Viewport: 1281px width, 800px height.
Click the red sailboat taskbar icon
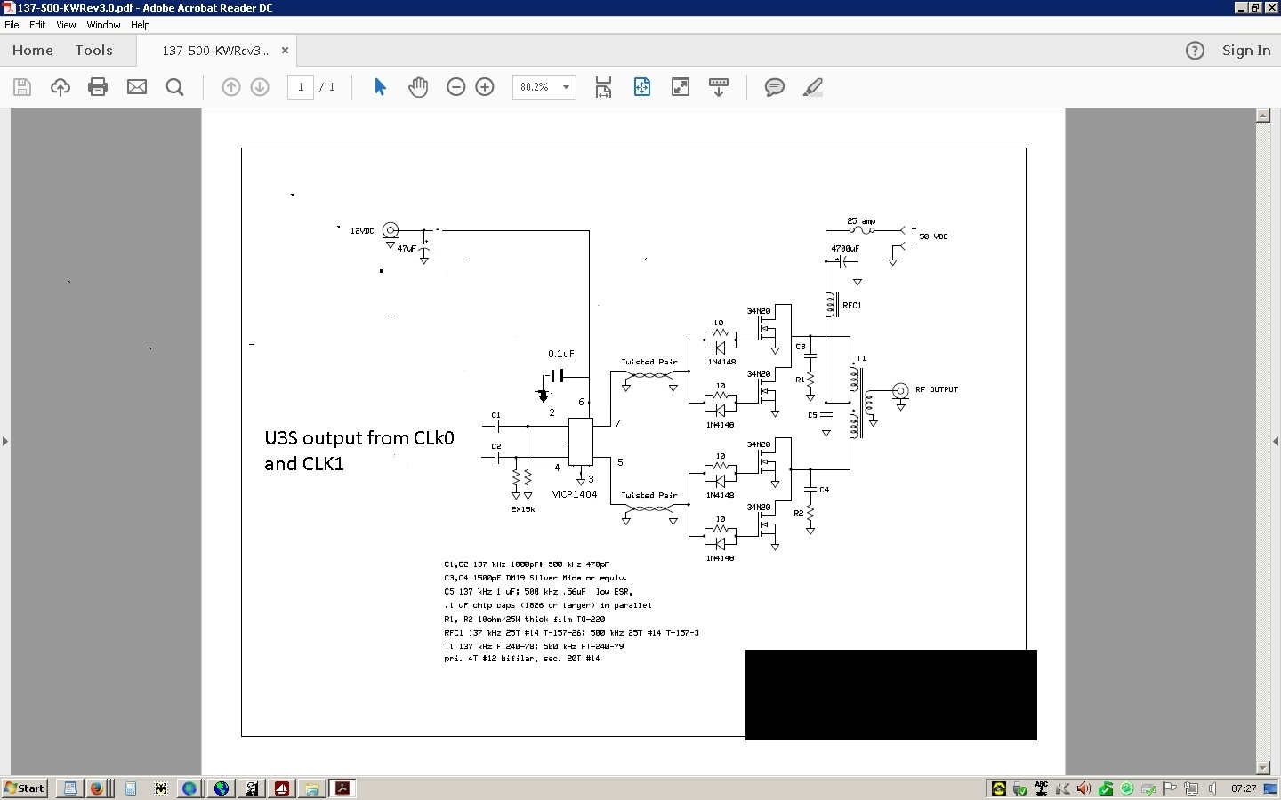282,788
